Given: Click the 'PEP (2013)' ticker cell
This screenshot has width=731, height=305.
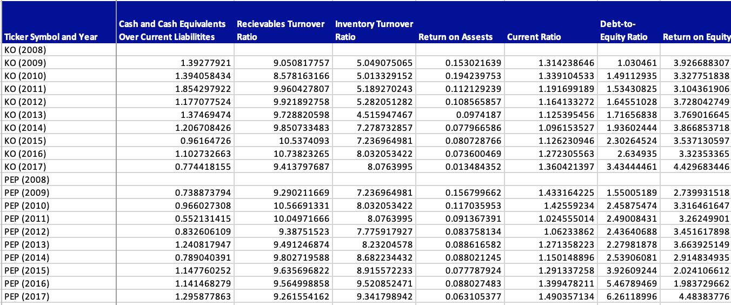Looking at the screenshot, I should point(58,244).
